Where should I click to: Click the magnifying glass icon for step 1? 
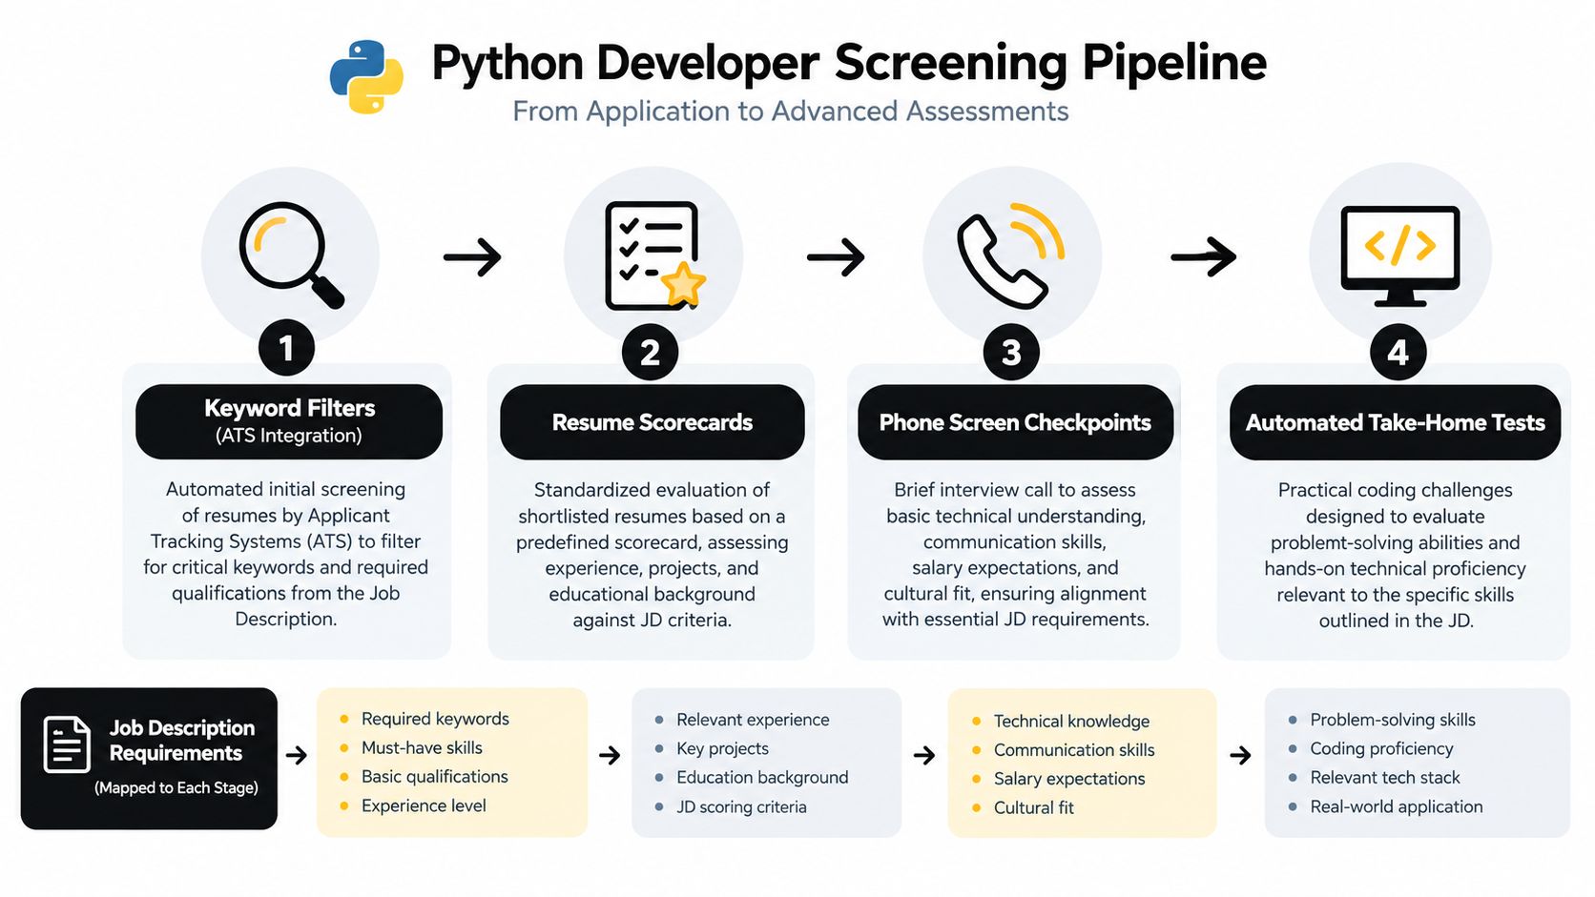click(291, 255)
